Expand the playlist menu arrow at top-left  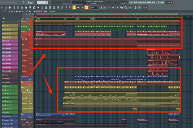click(x=3, y=12)
